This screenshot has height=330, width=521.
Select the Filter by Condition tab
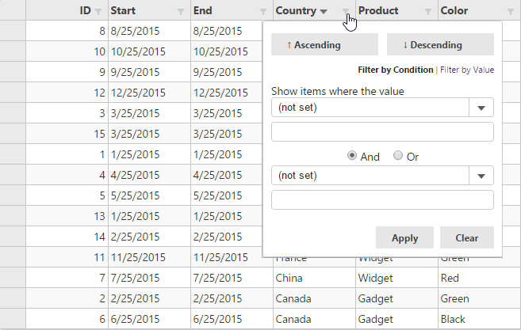click(395, 70)
